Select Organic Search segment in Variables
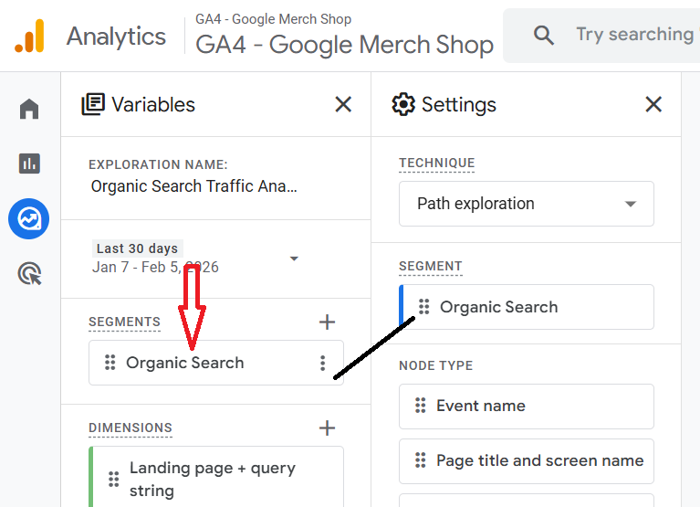 [x=185, y=363]
